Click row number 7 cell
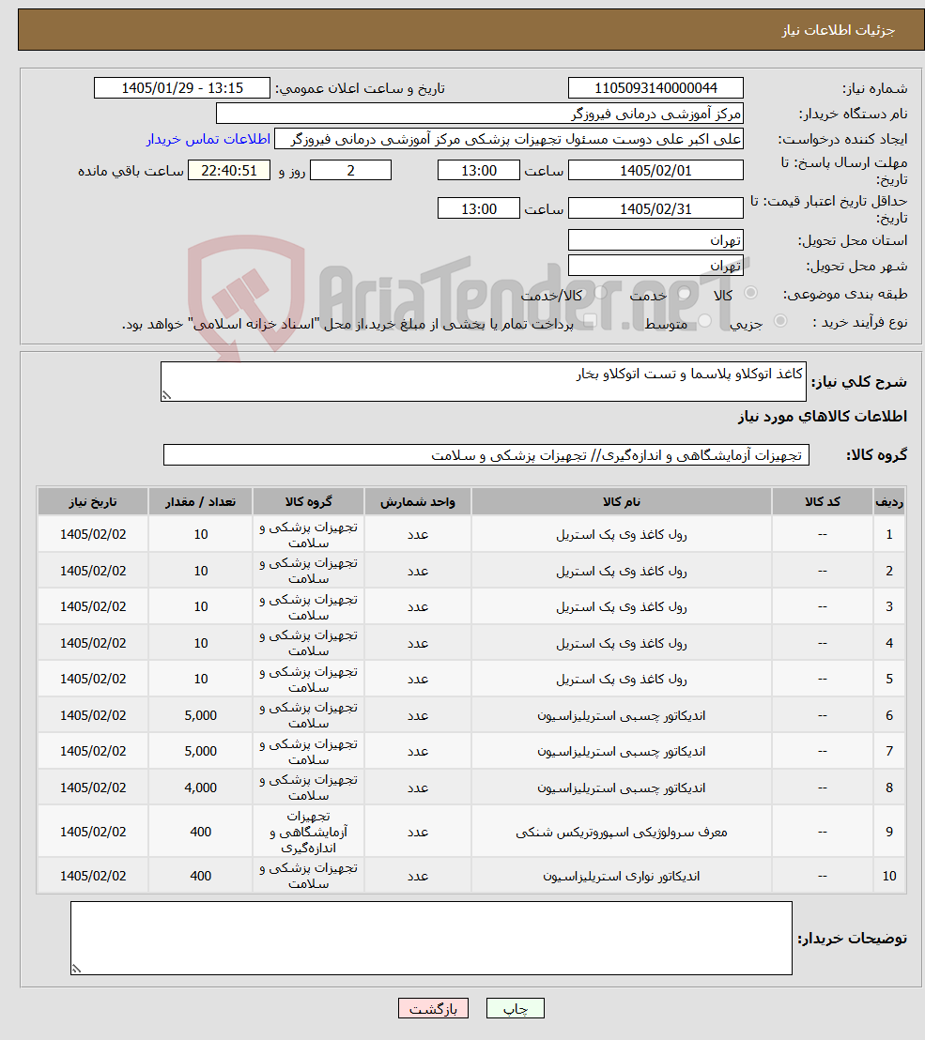 [x=889, y=752]
